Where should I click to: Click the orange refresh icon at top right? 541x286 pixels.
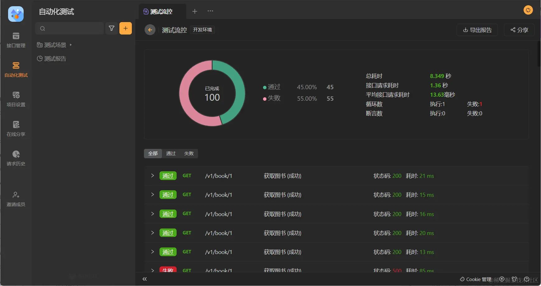click(x=528, y=10)
